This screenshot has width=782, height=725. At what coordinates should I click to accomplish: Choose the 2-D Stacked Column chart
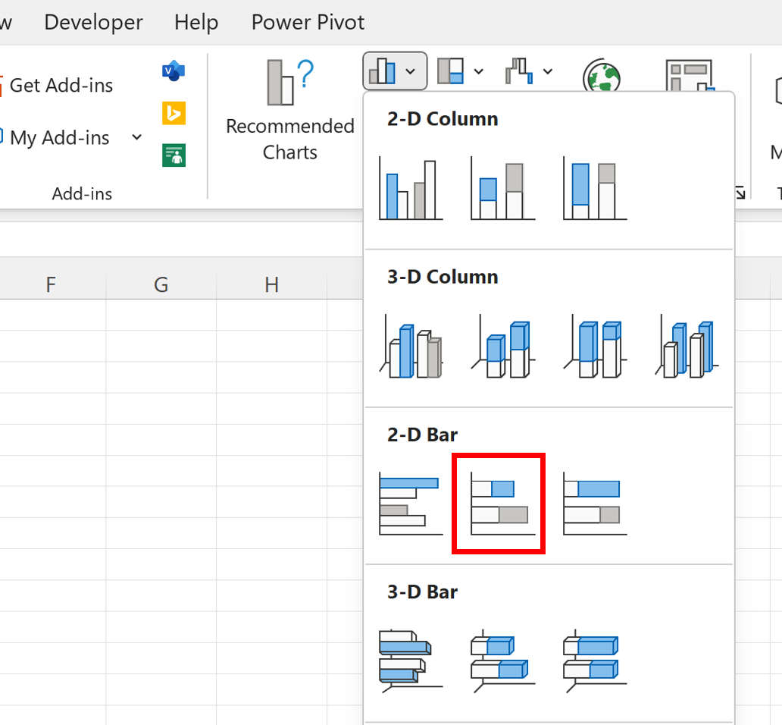[x=502, y=190]
